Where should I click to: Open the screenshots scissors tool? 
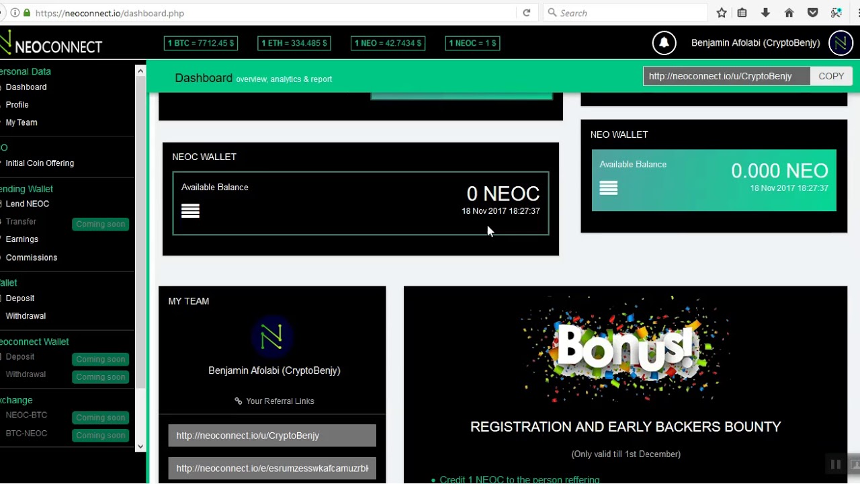836,13
